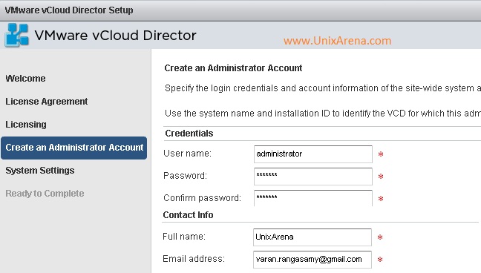
Task: Open the System Settings step
Action: (40, 170)
